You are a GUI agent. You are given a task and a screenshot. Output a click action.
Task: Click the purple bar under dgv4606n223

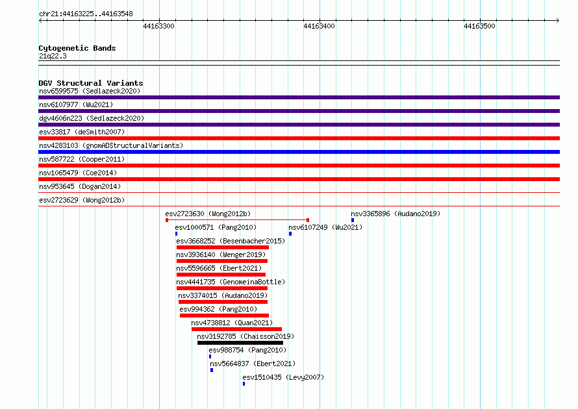tap(299, 125)
